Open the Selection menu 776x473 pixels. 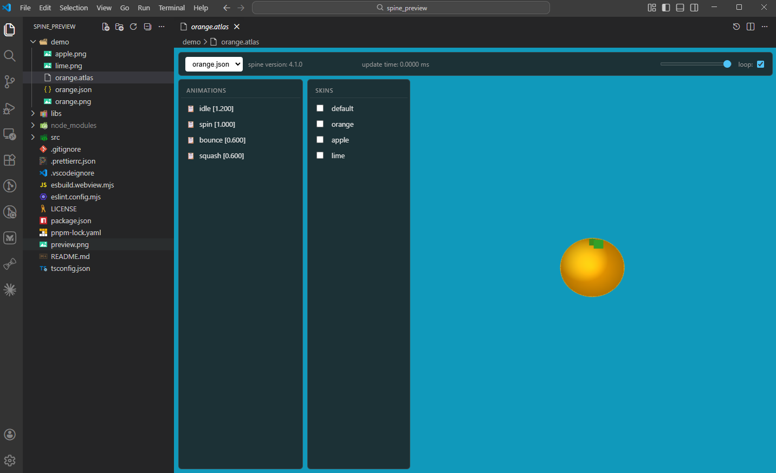[x=74, y=8]
